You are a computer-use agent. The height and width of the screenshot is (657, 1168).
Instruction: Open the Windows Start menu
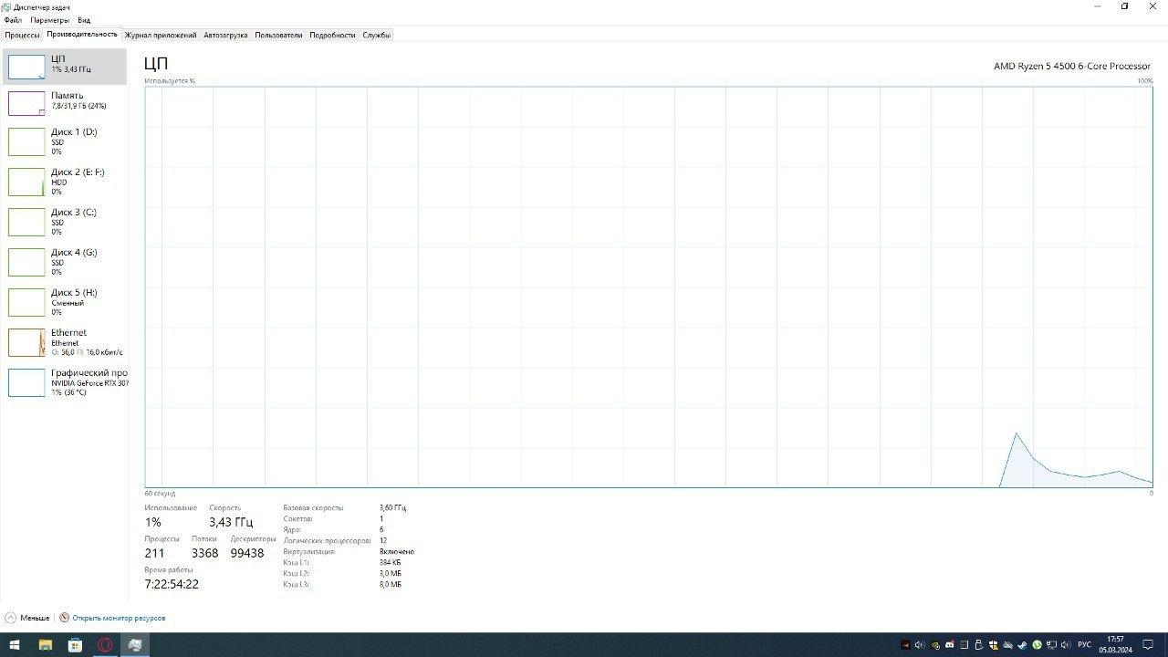pos(15,644)
